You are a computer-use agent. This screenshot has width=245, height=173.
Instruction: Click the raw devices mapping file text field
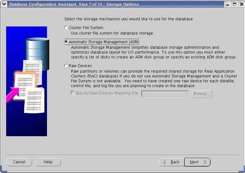(165, 94)
